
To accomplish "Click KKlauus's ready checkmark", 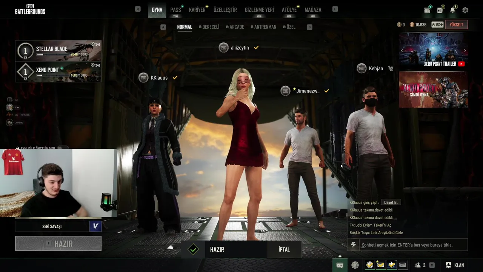I will [175, 77].
